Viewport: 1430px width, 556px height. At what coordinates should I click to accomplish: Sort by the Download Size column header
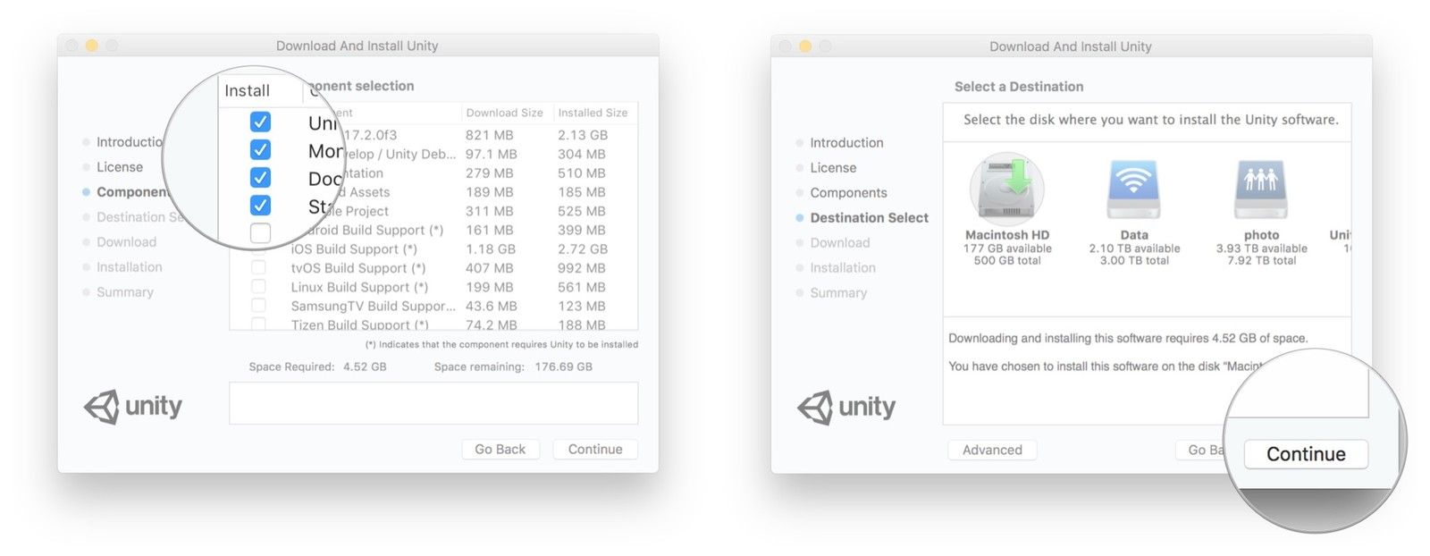coord(504,113)
